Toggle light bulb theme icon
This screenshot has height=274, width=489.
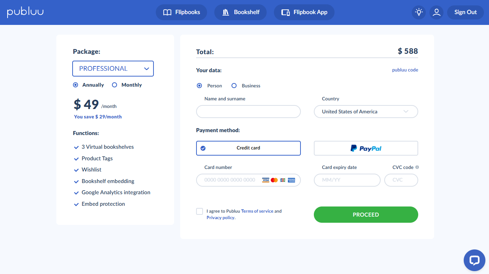coord(419,12)
